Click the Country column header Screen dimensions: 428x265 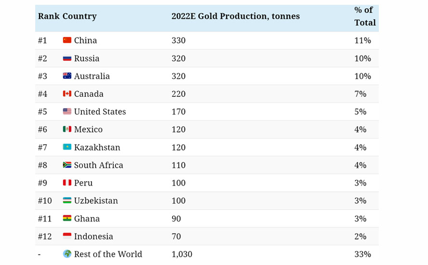pos(80,16)
